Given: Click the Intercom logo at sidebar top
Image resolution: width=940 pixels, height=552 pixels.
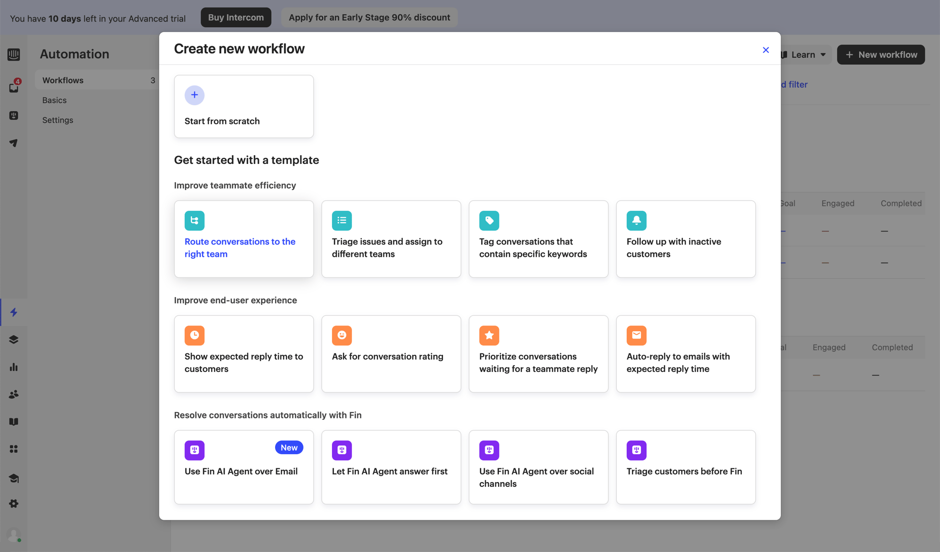Looking at the screenshot, I should 14,54.
